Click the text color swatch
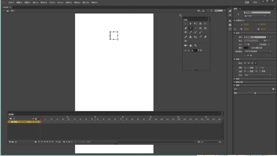The image size is (277, 156). pyautogui.click(x=246, y=48)
